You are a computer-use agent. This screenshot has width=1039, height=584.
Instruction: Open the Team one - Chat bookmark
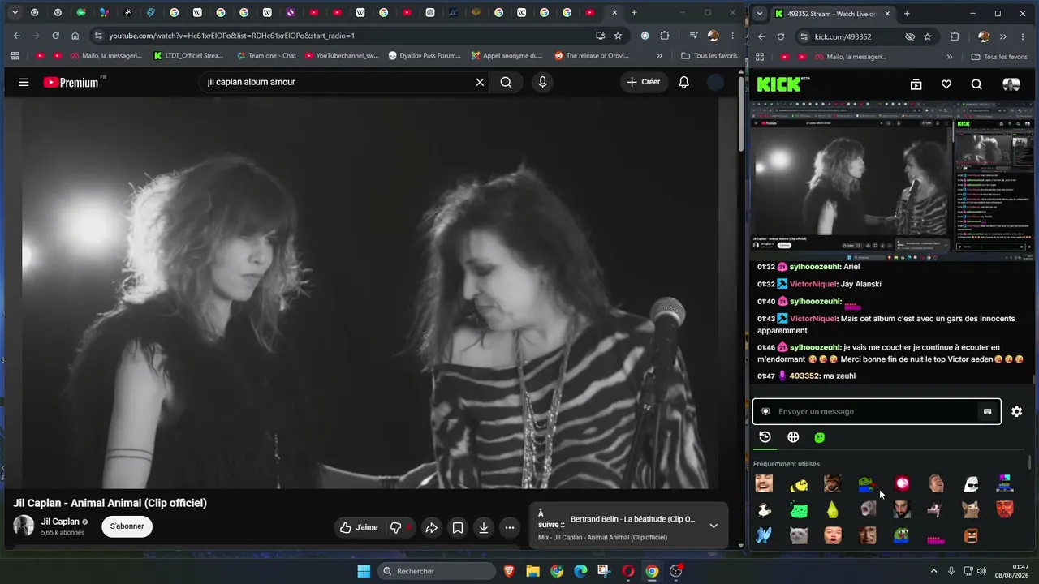tap(266, 56)
